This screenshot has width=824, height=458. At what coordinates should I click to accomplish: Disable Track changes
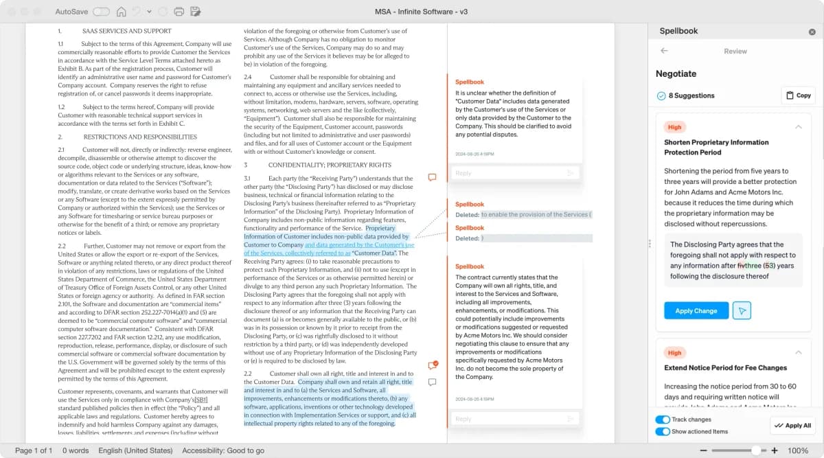[661, 419]
